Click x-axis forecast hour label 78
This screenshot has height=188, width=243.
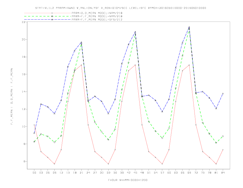point(210,173)
